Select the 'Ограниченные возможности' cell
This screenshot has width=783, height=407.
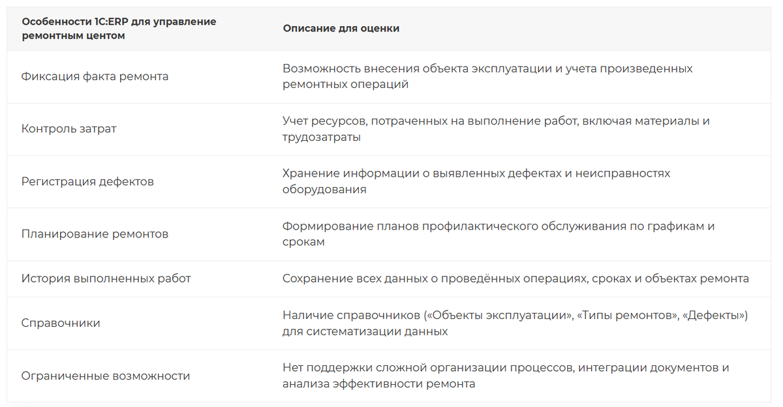coord(106,376)
